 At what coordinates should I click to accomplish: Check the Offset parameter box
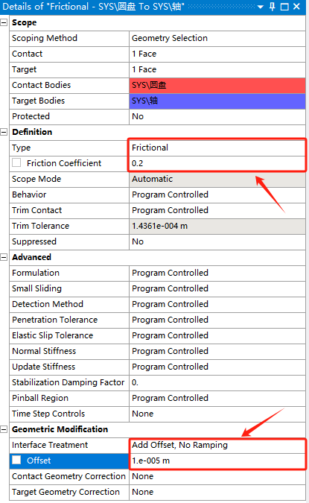16,461
